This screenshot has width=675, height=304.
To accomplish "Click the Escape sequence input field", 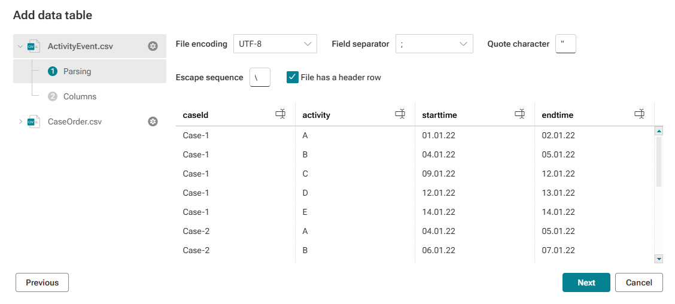I will (260, 78).
